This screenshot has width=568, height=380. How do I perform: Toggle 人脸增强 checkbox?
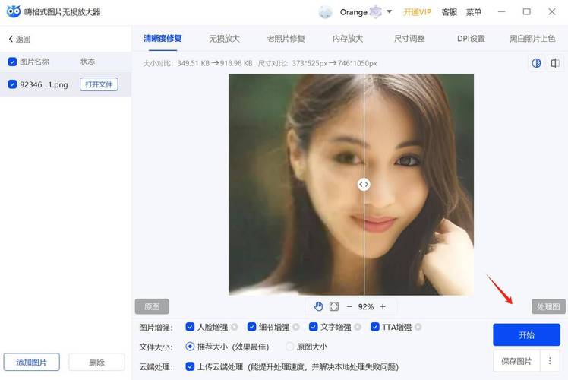pos(190,327)
